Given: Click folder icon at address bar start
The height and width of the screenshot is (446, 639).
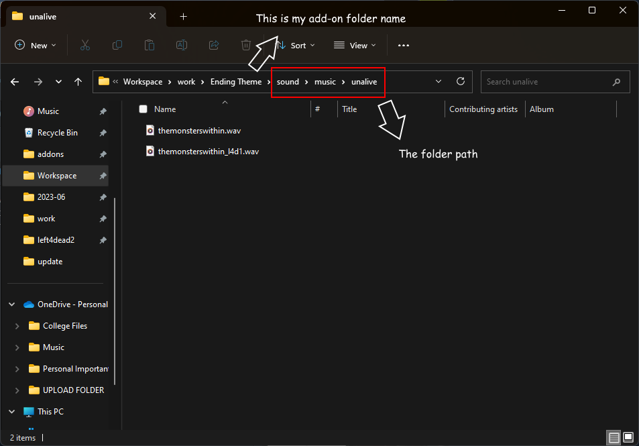Looking at the screenshot, I should click(x=104, y=82).
